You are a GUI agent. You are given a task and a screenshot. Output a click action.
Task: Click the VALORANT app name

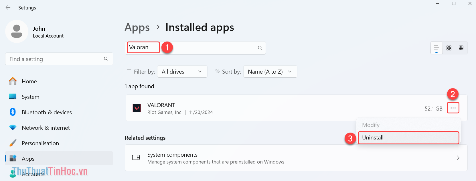[161, 105]
